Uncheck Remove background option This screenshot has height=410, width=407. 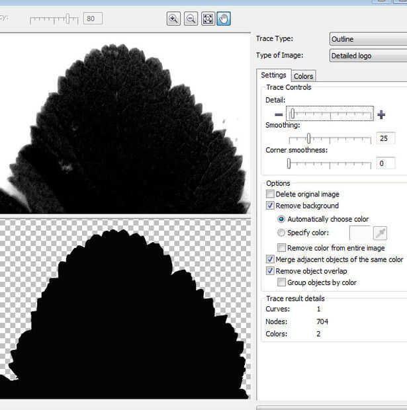(270, 206)
